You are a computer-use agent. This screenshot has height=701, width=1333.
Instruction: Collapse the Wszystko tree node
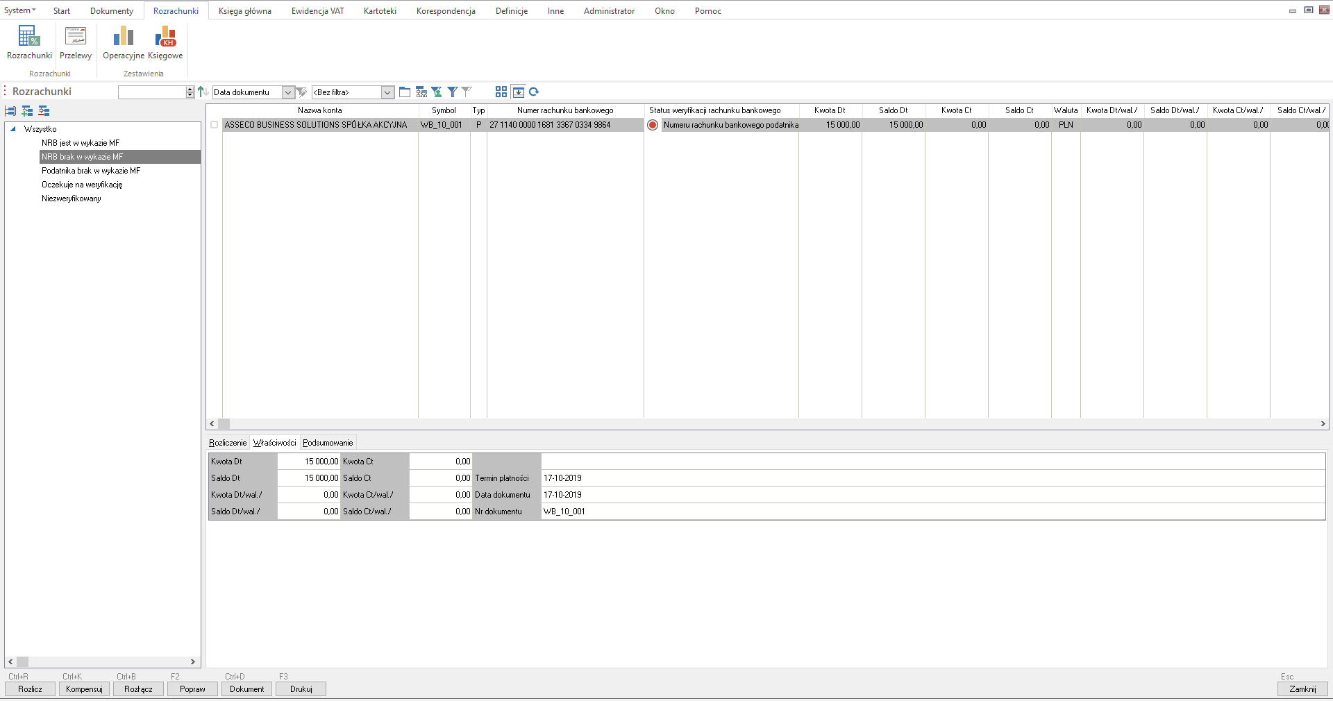[13, 129]
